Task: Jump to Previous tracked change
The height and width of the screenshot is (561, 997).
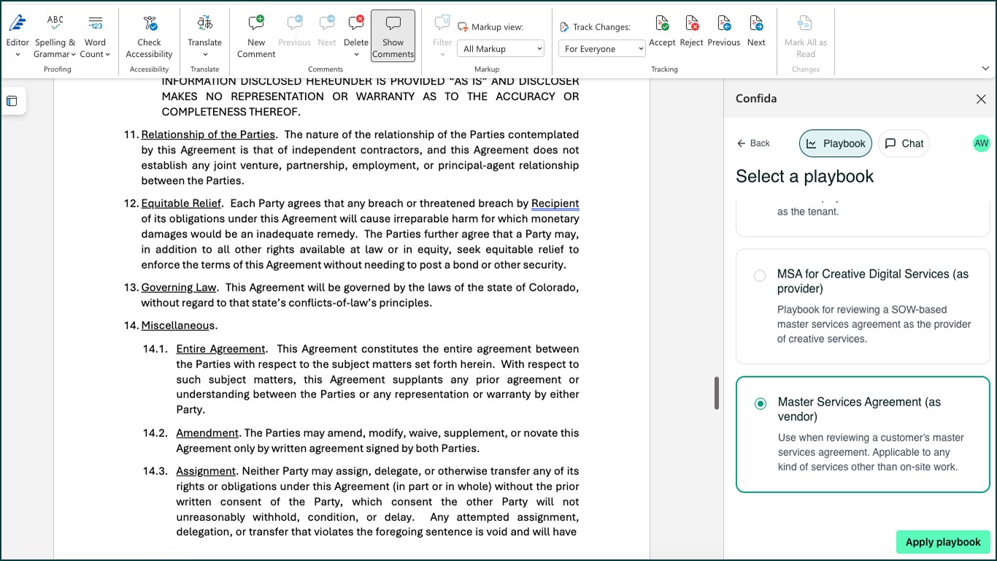Action: pos(723,31)
